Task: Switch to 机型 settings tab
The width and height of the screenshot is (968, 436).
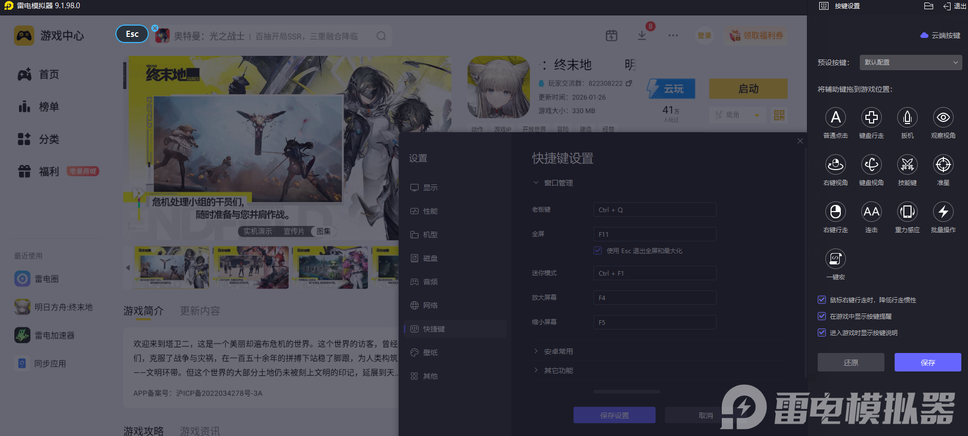Action: [455, 235]
